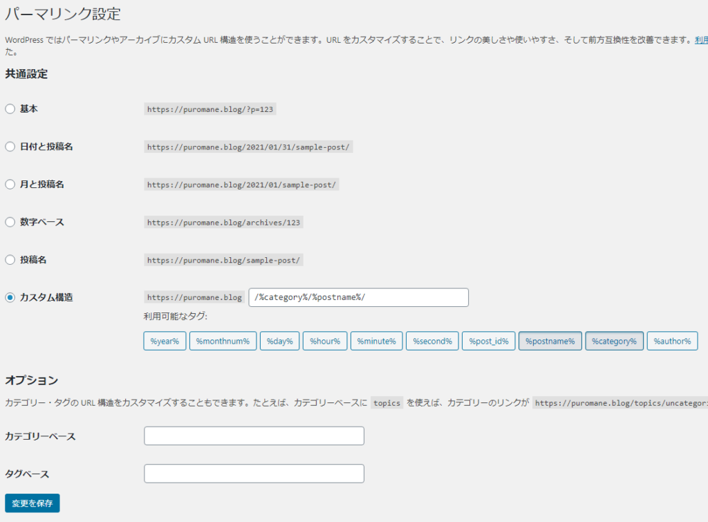The height and width of the screenshot is (522, 708).
Task: Click the archives/123 URL example
Action: [x=223, y=222]
